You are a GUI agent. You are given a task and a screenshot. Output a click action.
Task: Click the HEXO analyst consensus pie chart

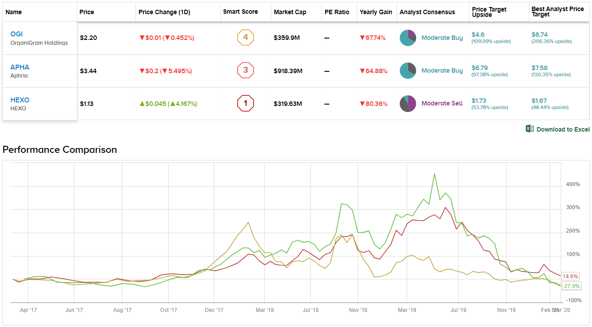tap(408, 103)
